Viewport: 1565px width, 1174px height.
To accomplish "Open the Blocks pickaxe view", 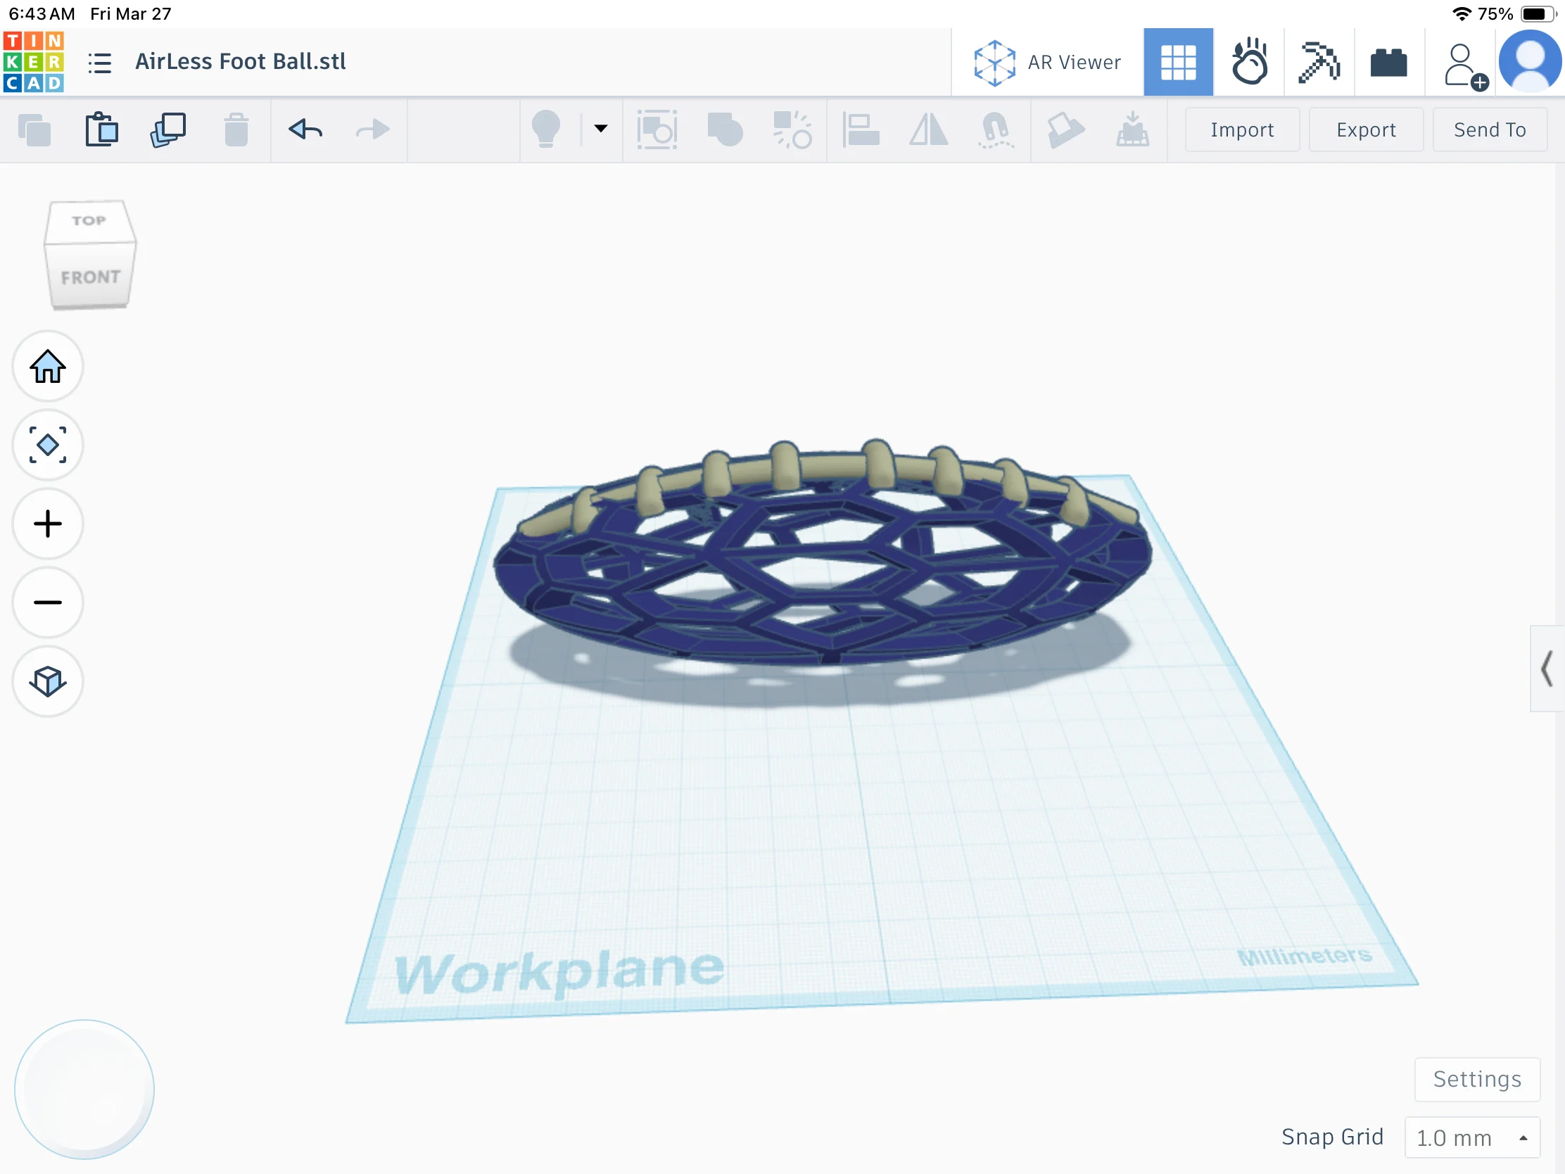I will tap(1319, 62).
